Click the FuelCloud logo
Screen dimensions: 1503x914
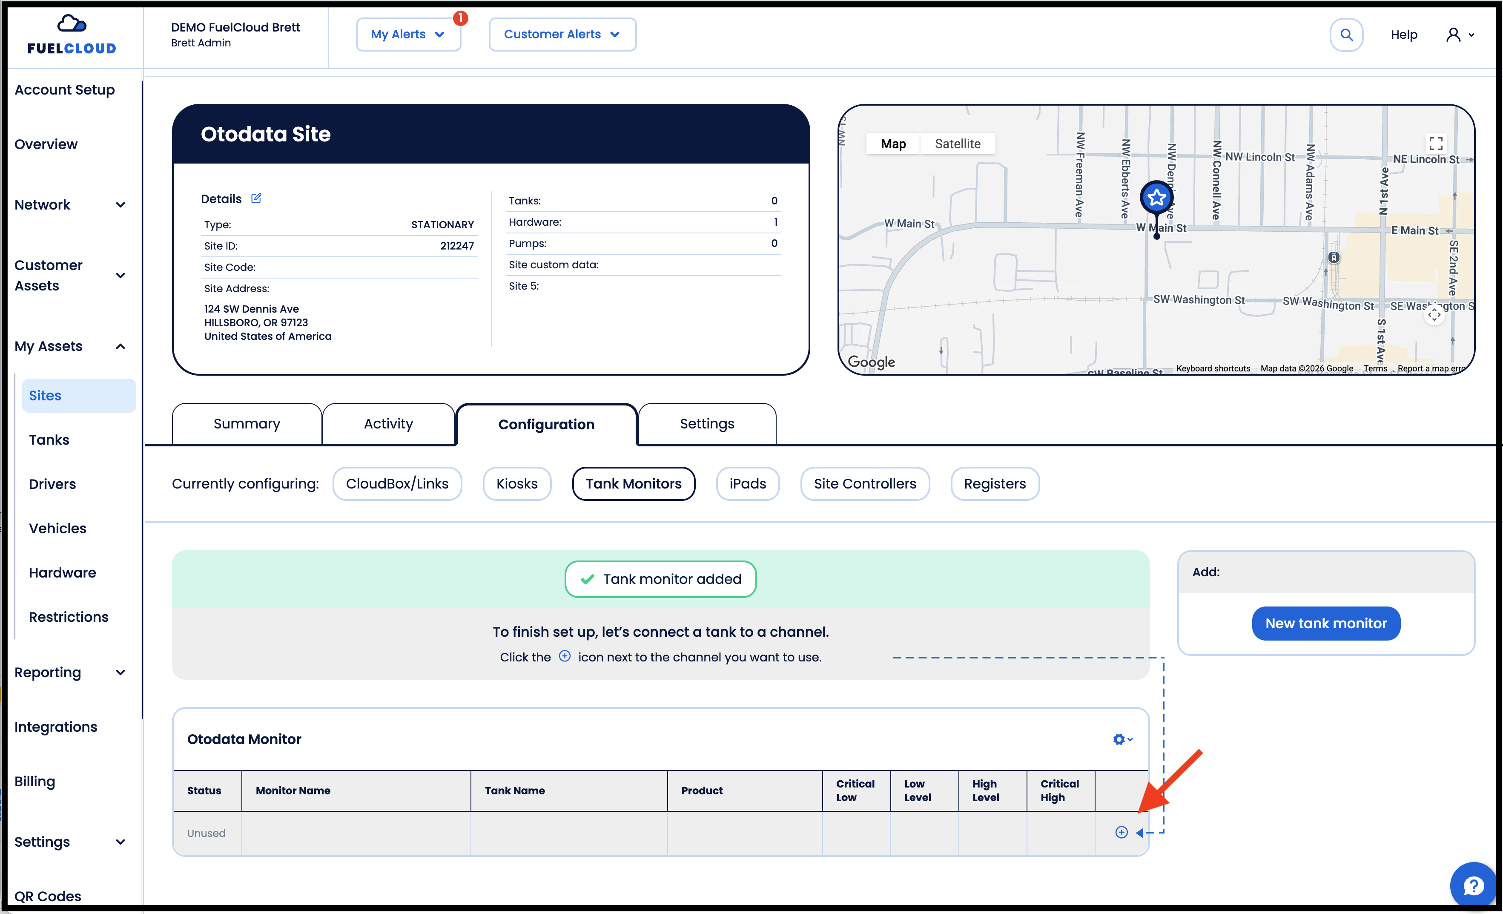pyautogui.click(x=72, y=35)
